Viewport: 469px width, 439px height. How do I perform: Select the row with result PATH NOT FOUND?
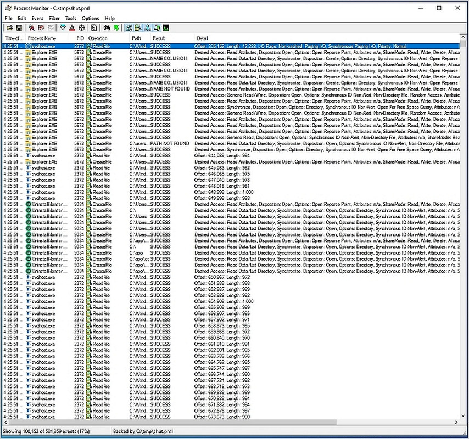coord(231,143)
